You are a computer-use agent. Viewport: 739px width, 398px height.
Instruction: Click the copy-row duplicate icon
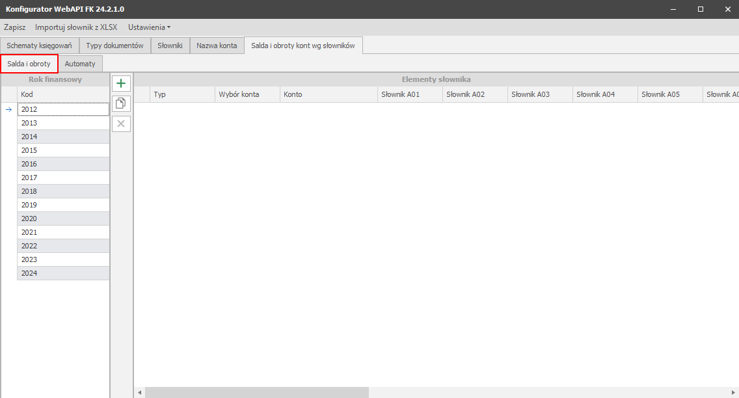[x=121, y=103]
